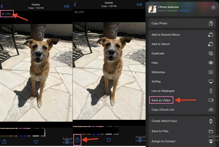The width and height of the screenshot is (219, 147).
Task: Toggle the LIVE indicator in the middle photo view
Action: pos(79,12)
